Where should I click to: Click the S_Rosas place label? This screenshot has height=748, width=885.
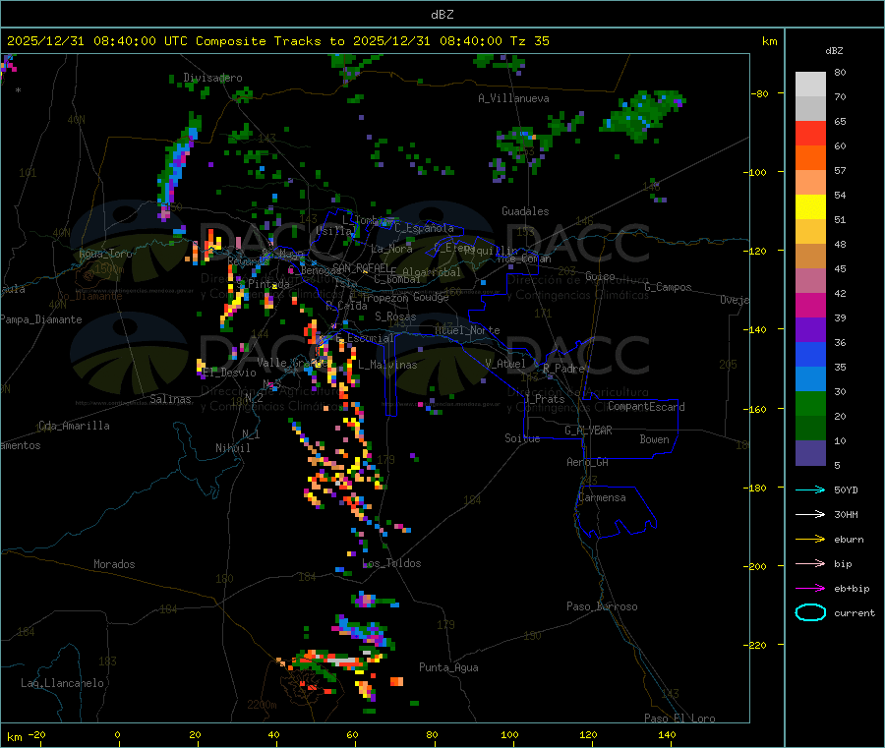395,316
